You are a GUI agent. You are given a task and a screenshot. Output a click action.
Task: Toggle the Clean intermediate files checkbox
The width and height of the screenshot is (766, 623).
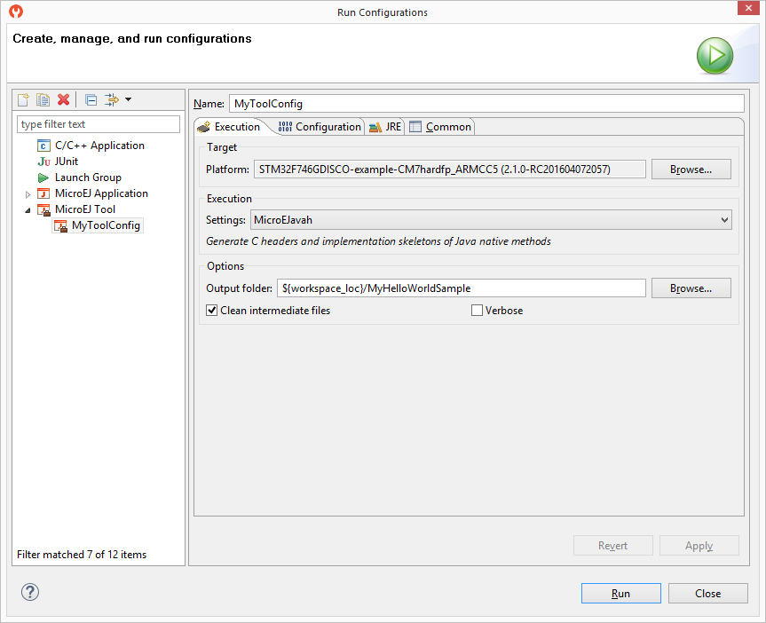[212, 311]
